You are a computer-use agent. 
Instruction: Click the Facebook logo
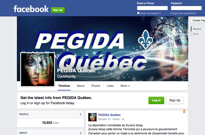31,9
